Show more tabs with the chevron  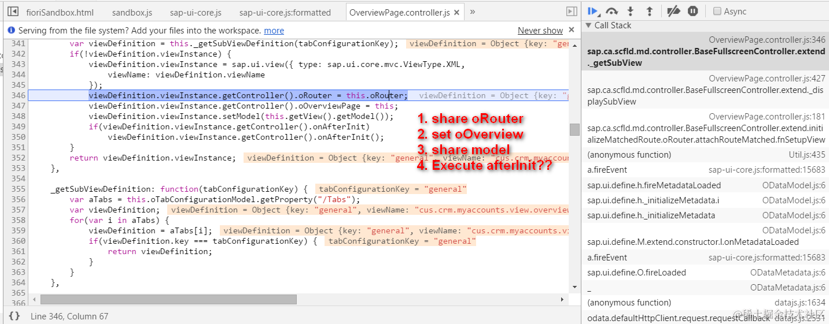pos(472,12)
